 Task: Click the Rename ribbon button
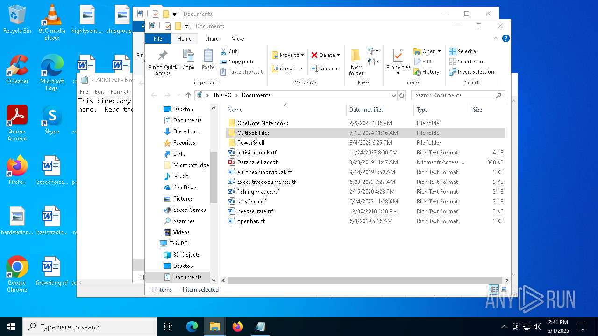point(325,69)
